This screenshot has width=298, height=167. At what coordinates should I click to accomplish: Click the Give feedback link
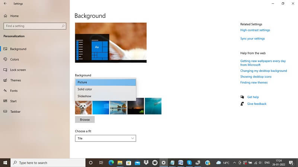click(257, 104)
